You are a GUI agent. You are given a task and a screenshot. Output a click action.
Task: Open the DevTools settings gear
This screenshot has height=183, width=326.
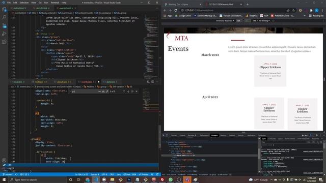(317, 135)
